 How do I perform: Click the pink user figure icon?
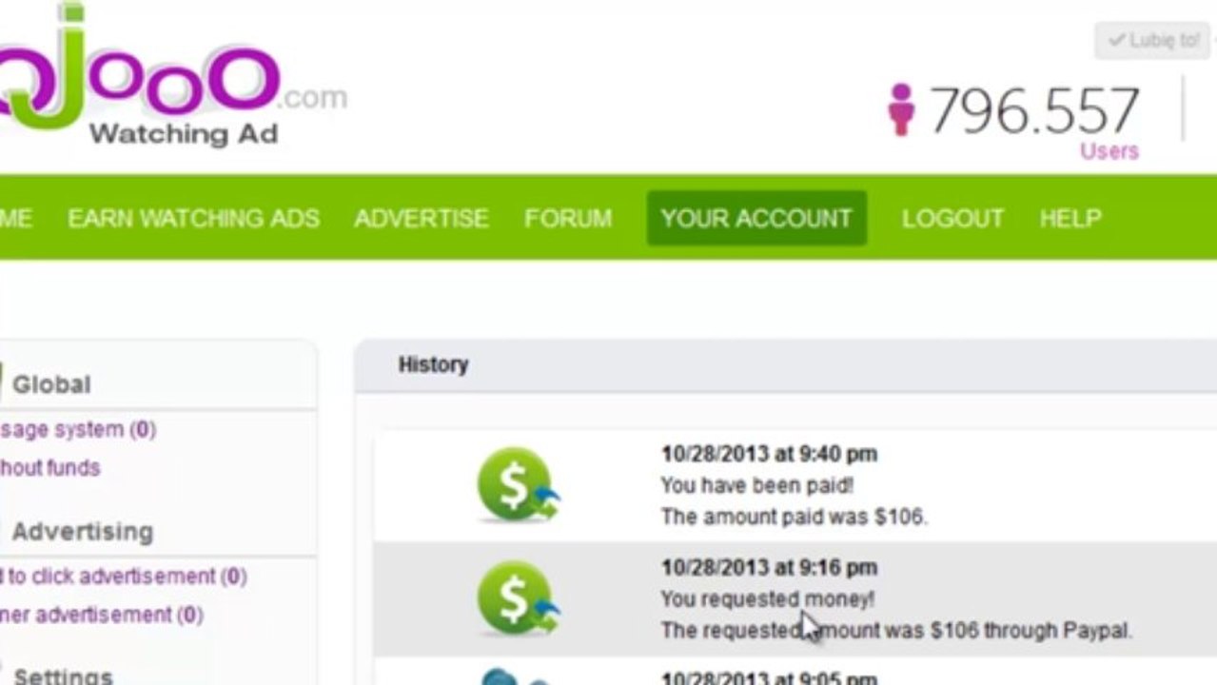click(x=901, y=109)
